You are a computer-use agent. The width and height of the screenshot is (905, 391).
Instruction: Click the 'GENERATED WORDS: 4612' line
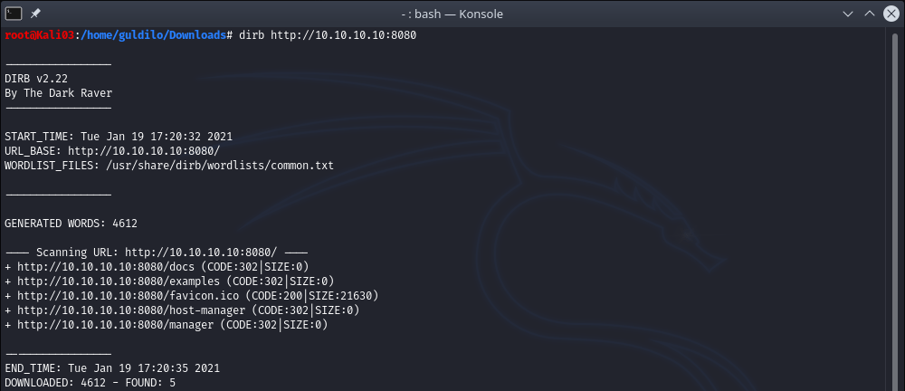coord(71,223)
